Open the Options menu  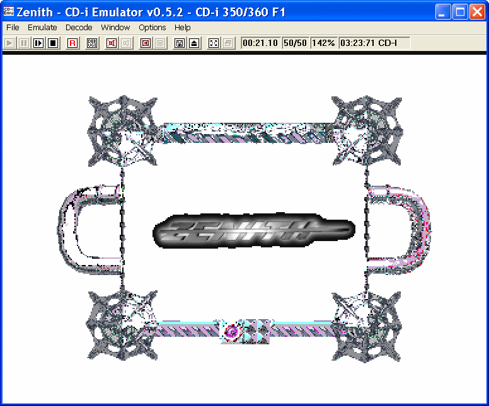[x=152, y=28]
